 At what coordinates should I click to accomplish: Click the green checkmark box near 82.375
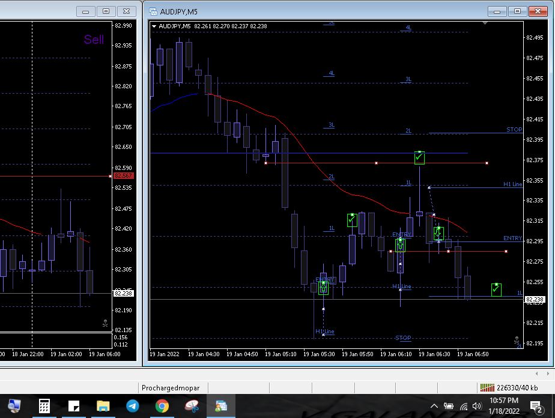419,157
